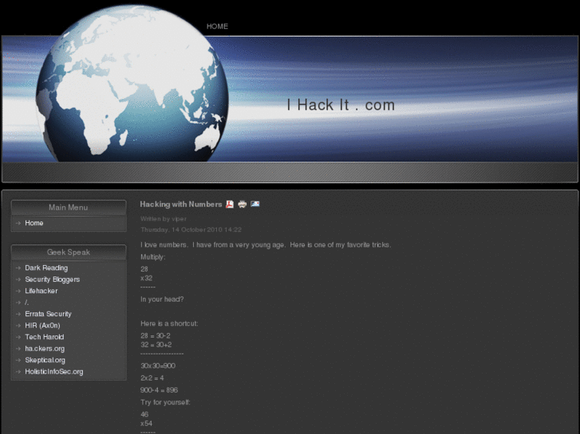Open the Dark Reading link
The width and height of the screenshot is (580, 434).
(46, 268)
